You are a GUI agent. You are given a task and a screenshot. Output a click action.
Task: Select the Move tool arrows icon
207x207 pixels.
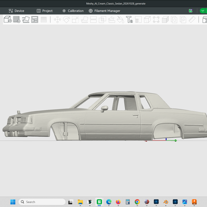pos(57,20)
